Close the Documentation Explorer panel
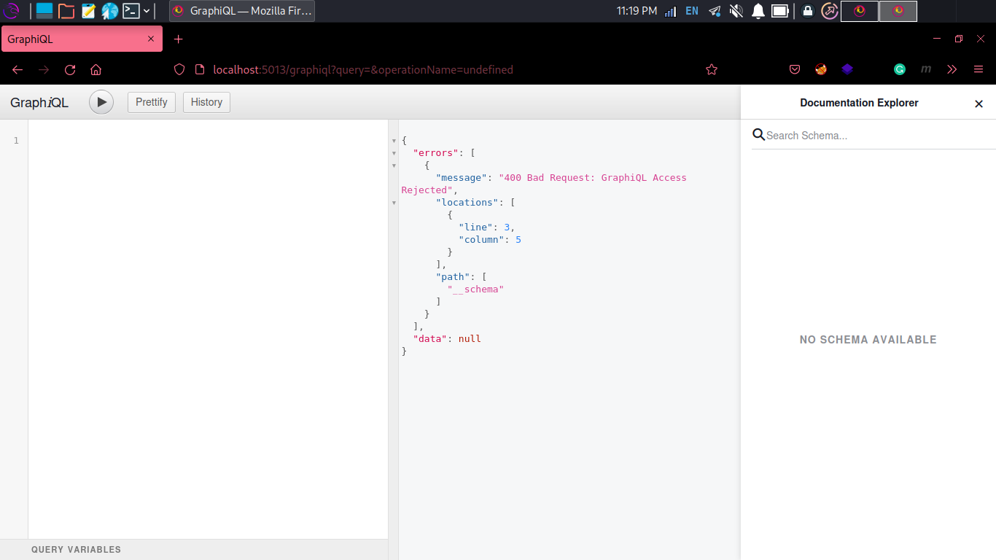996x560 pixels. click(979, 104)
